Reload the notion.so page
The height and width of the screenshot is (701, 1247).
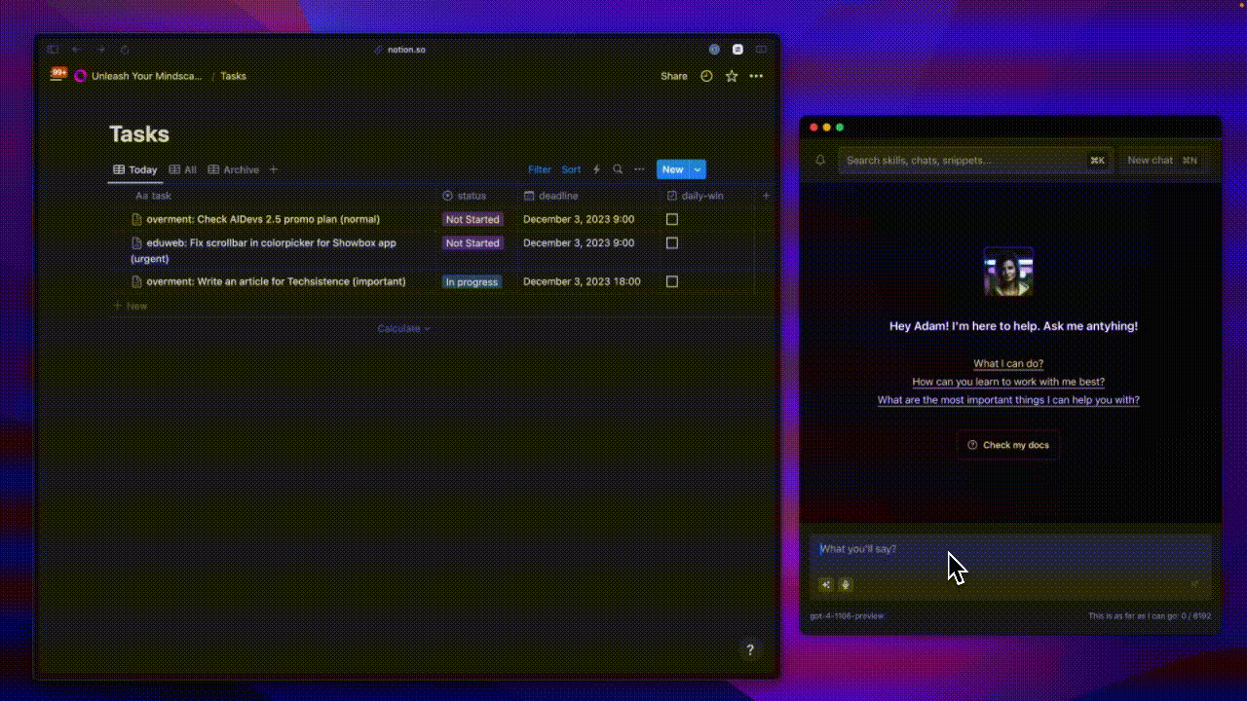125,49
